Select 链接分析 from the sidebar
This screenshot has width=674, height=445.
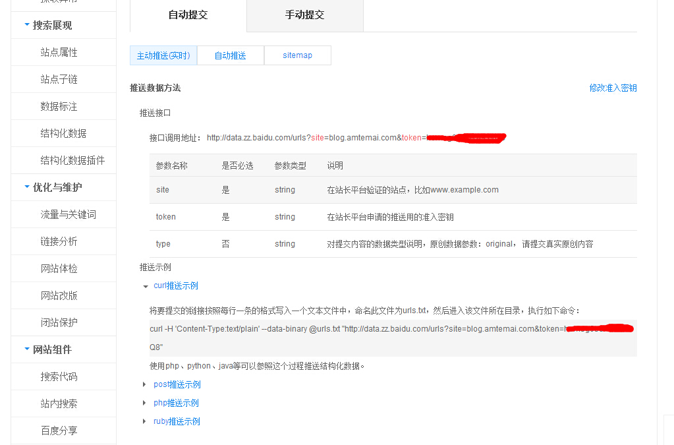pyautogui.click(x=59, y=241)
